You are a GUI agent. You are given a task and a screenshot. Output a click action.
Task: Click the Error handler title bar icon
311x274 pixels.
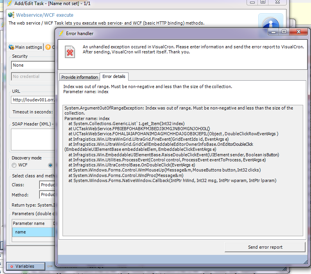coord(61,34)
